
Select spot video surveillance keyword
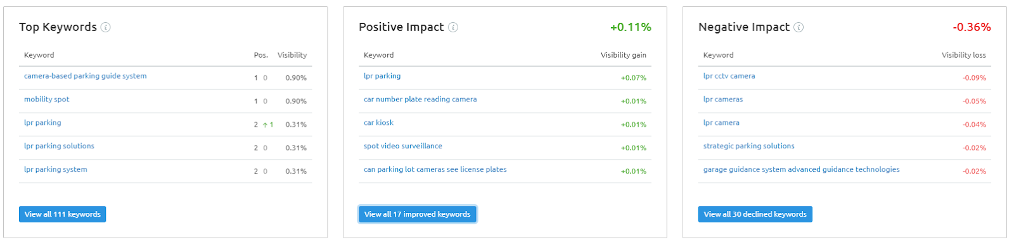point(403,146)
